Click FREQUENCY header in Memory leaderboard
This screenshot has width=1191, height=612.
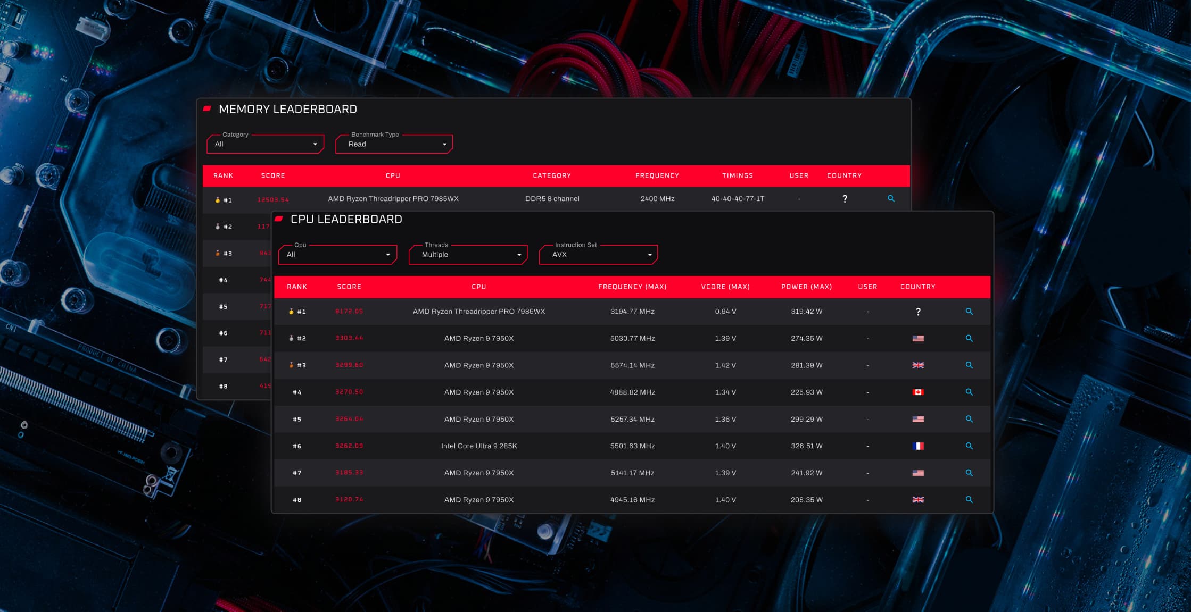click(657, 175)
